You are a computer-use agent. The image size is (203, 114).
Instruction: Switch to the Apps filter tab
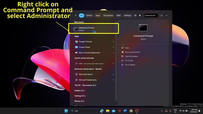tap(98, 16)
